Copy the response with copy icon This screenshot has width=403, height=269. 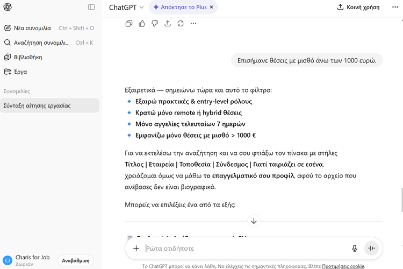click(x=129, y=23)
